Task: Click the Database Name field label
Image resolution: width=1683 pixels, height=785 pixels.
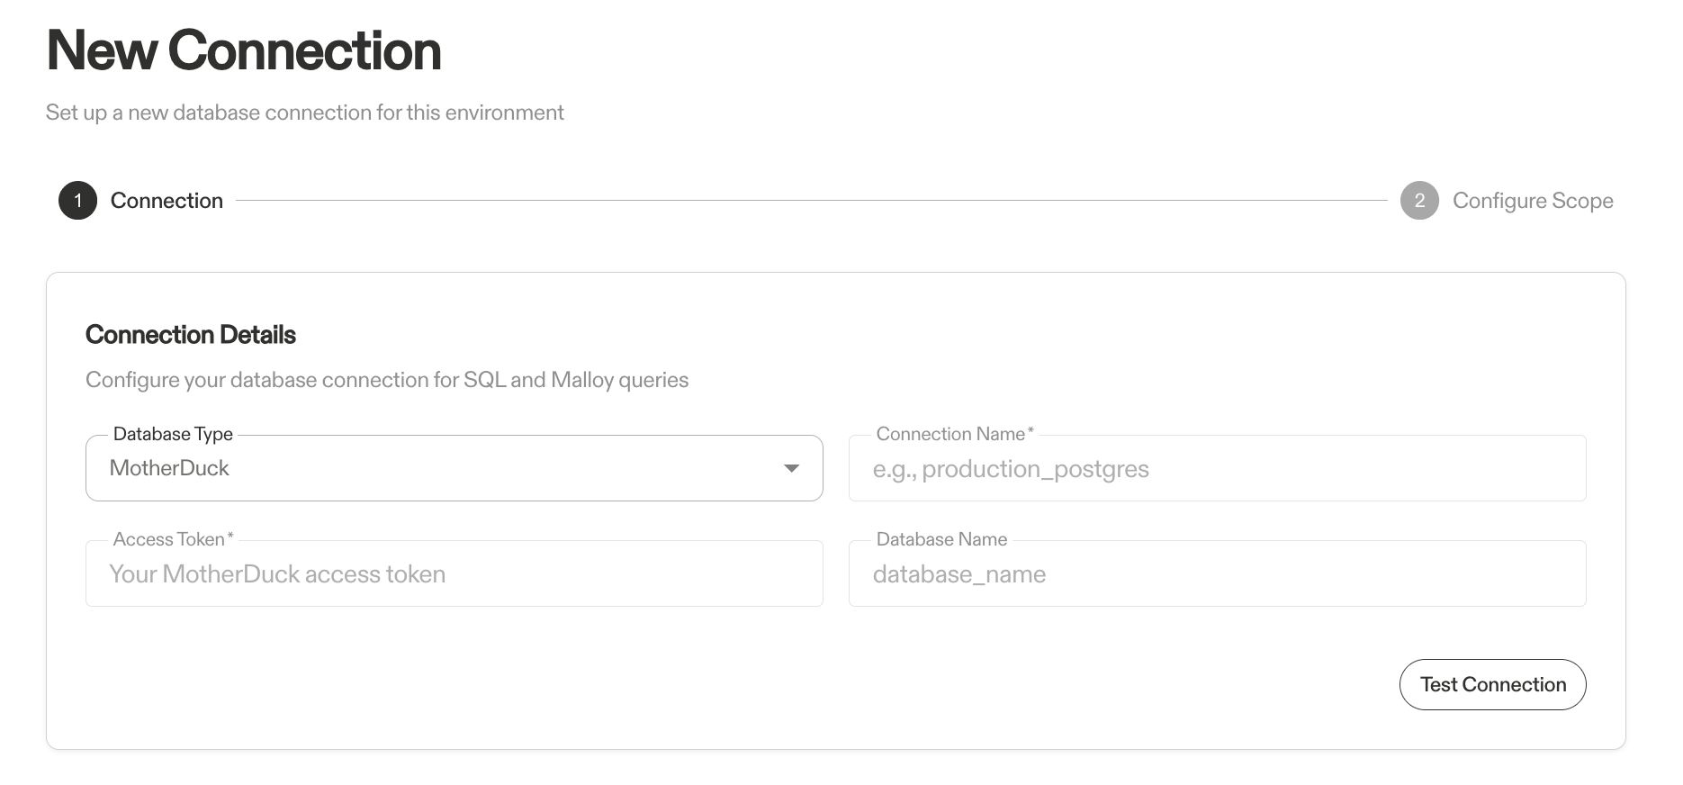Action: (941, 539)
